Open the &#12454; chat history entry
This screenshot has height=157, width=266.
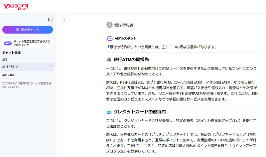click(9, 75)
